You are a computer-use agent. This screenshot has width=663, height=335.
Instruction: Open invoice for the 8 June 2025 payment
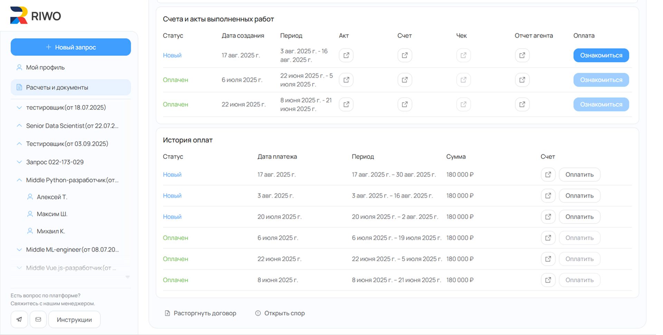(548, 280)
